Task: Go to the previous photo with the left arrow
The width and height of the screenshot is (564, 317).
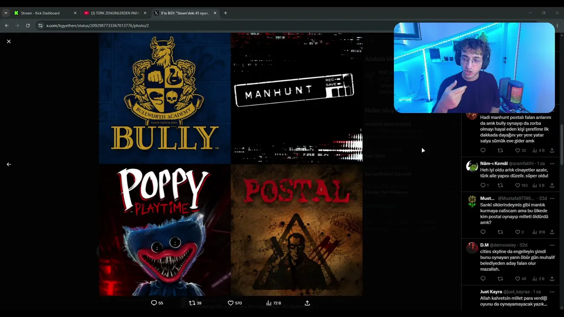Action: [x=9, y=164]
